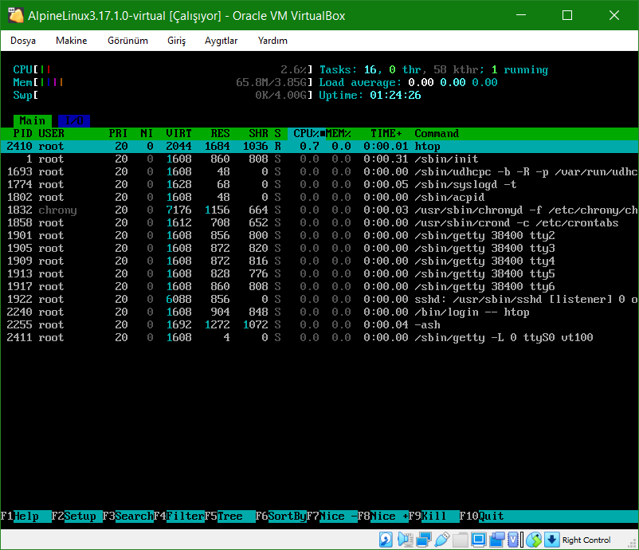Enable F5 Tree view
639x550 pixels.
click(x=229, y=517)
